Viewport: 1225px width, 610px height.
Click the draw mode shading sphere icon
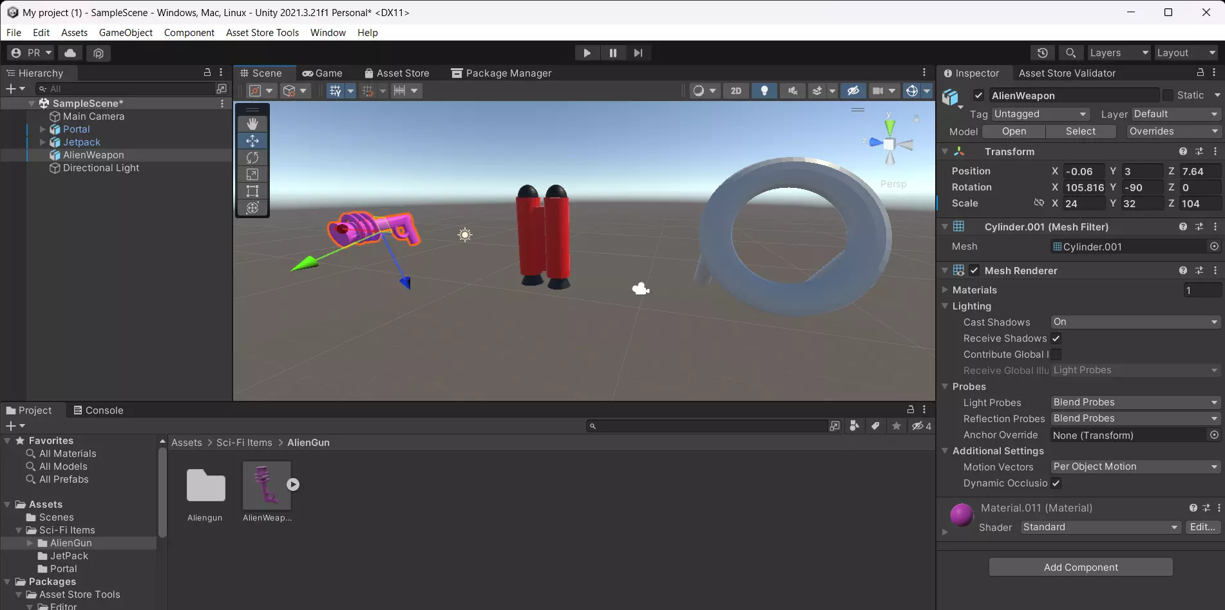coord(698,91)
